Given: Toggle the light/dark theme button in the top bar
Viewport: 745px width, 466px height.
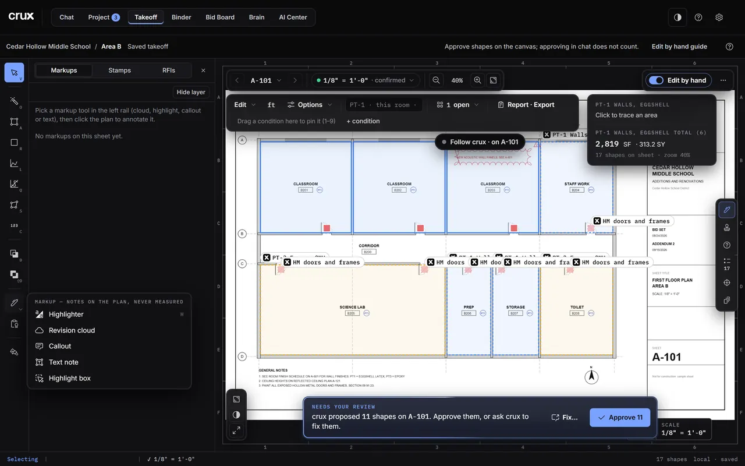Looking at the screenshot, I should pyautogui.click(x=677, y=17).
